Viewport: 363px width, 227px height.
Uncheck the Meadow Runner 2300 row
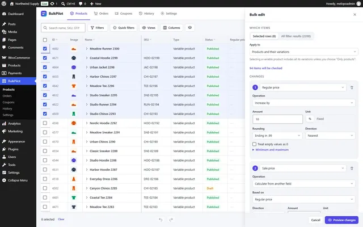point(45,49)
